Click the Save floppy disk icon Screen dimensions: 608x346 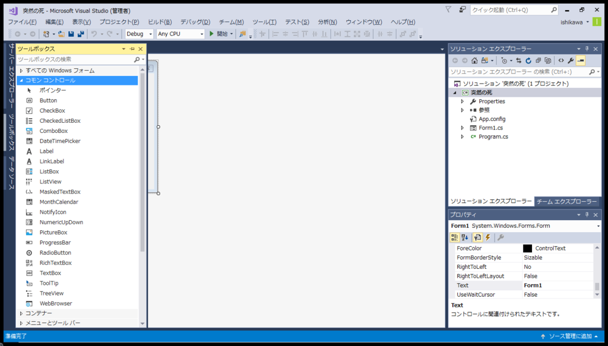click(71, 34)
